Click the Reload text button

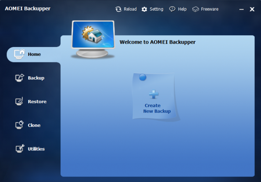(130, 9)
